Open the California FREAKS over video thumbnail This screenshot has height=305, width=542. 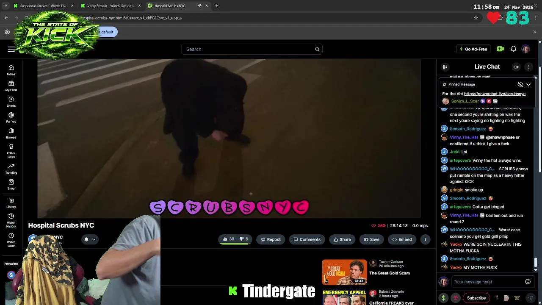coord(344,297)
